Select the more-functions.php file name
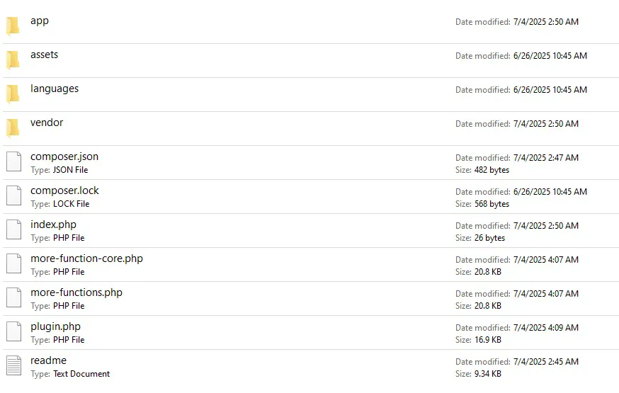The height and width of the screenshot is (393, 619). pyautogui.click(x=76, y=292)
